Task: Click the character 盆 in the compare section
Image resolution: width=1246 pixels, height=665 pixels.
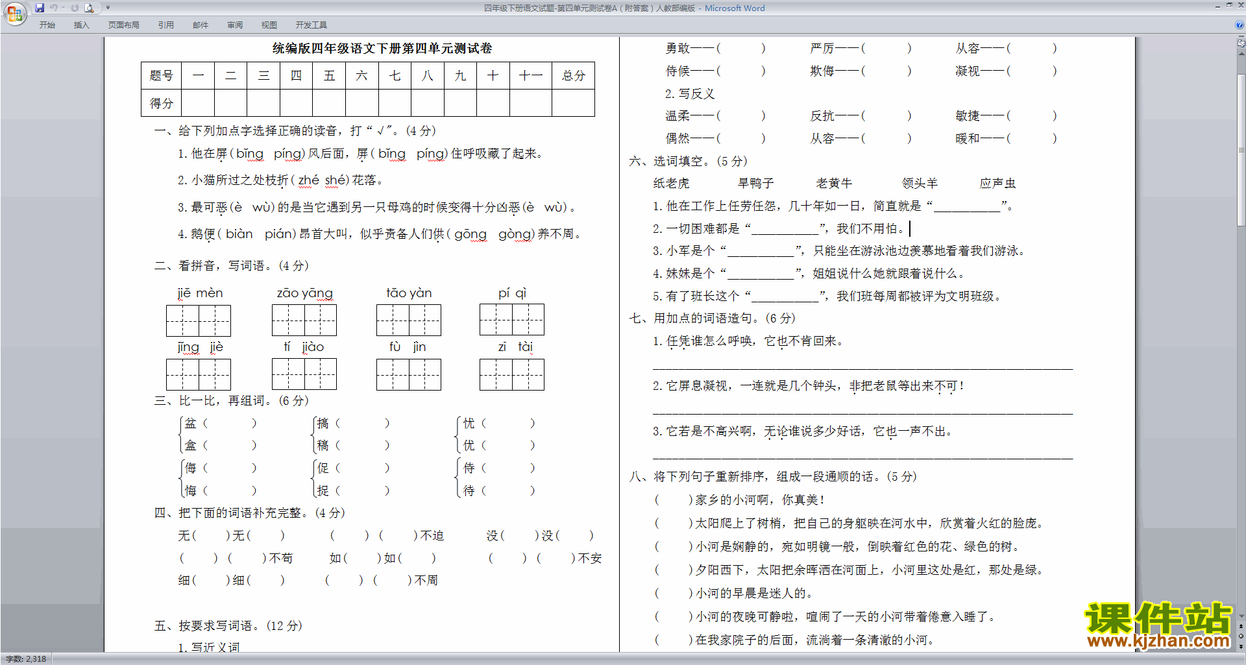Action: [x=191, y=424]
